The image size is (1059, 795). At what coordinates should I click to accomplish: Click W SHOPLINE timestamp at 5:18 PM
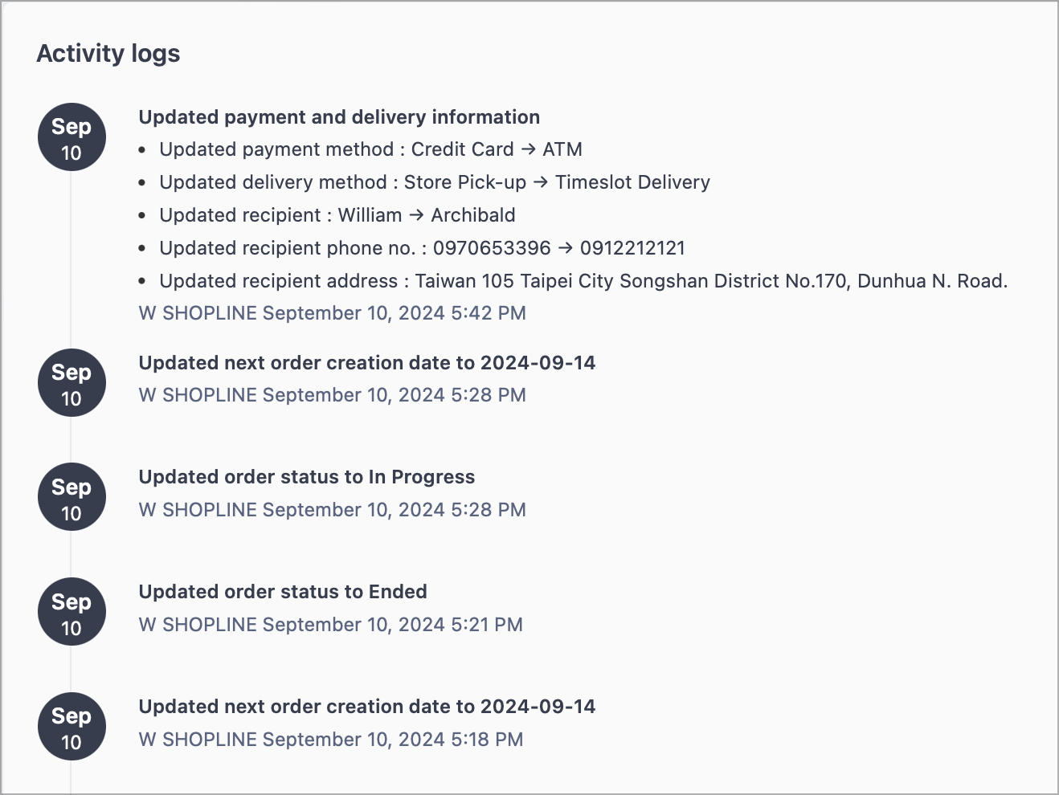click(330, 740)
